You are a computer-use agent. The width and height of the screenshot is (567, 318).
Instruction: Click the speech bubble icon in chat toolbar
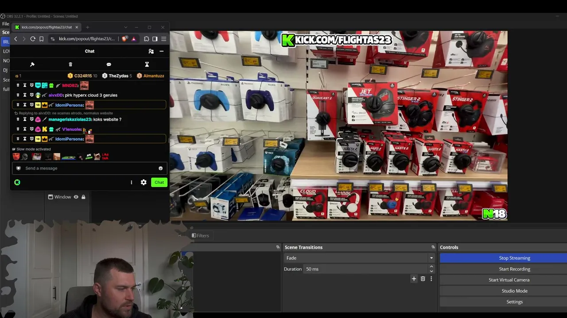pyautogui.click(x=109, y=64)
